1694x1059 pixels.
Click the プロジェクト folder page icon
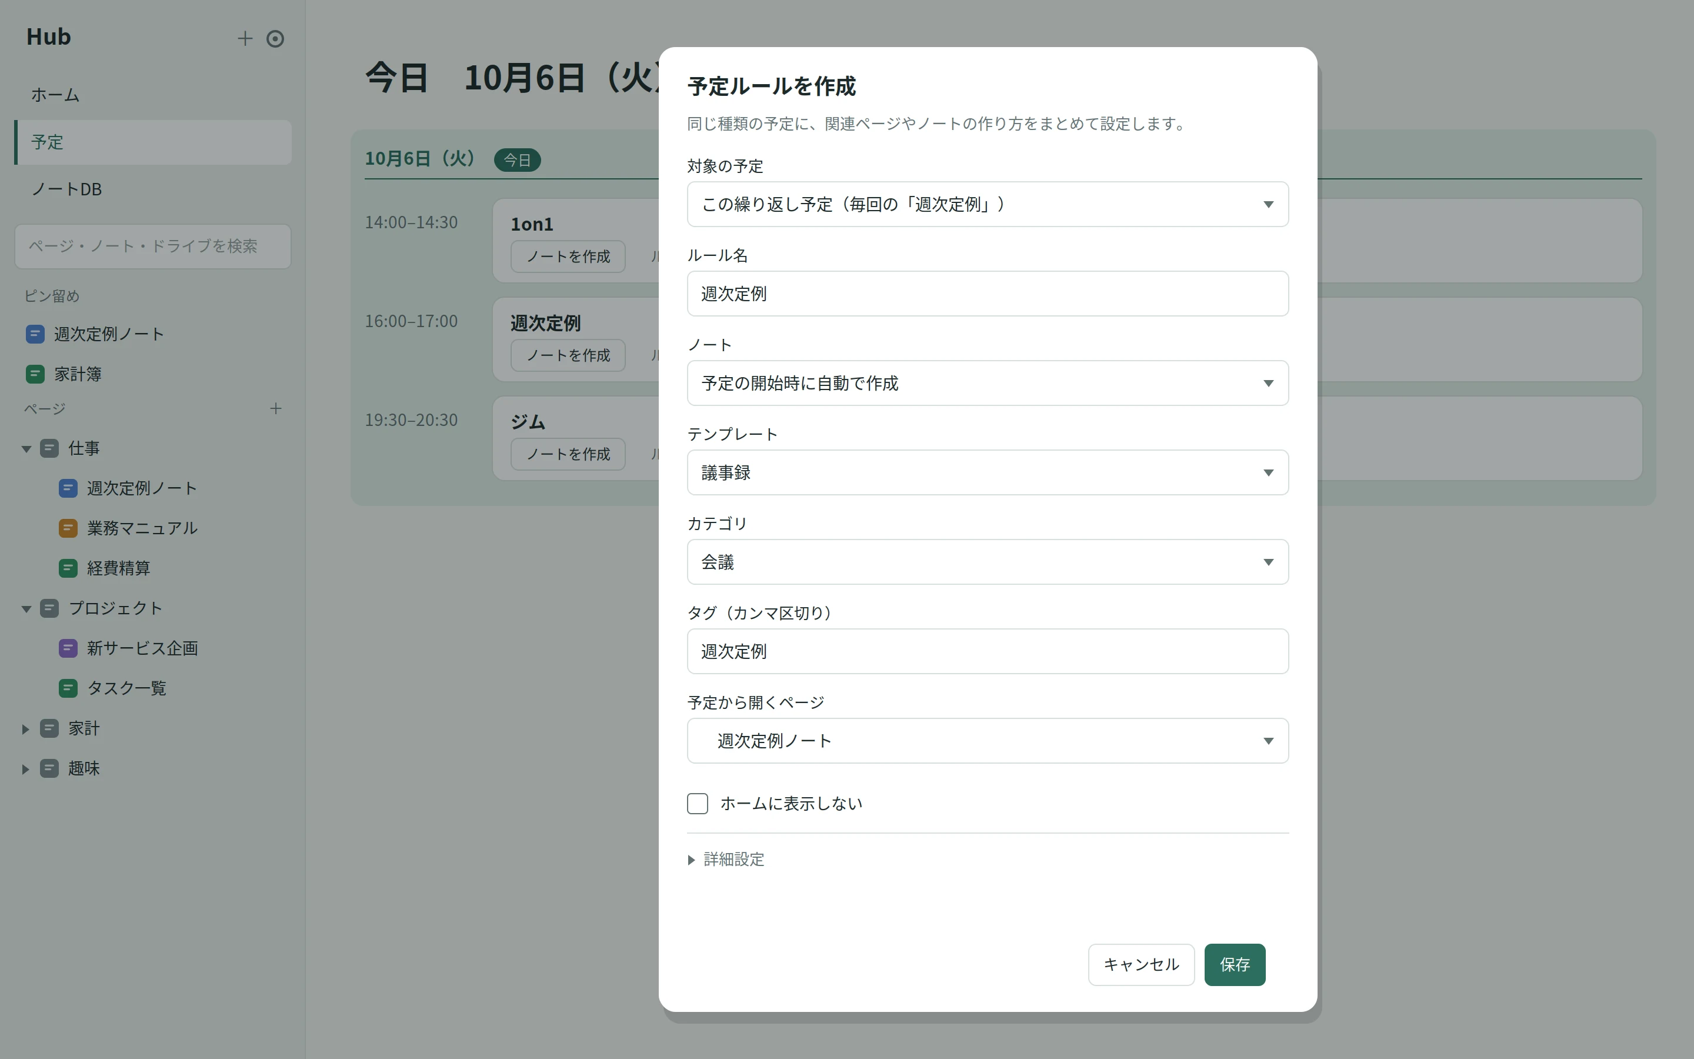[49, 608]
